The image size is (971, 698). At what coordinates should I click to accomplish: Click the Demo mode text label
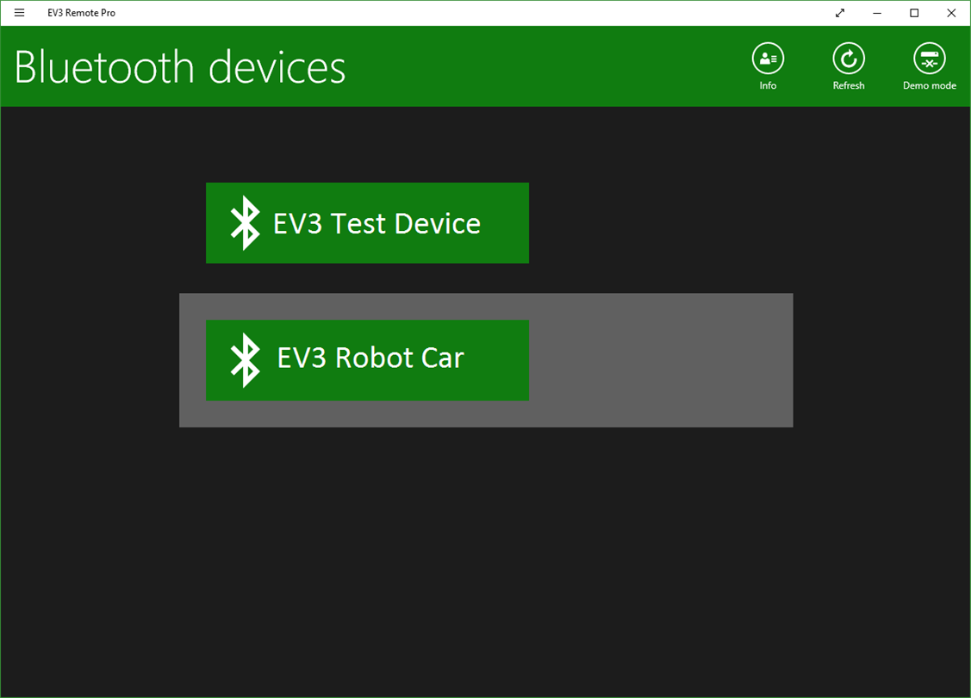(929, 86)
